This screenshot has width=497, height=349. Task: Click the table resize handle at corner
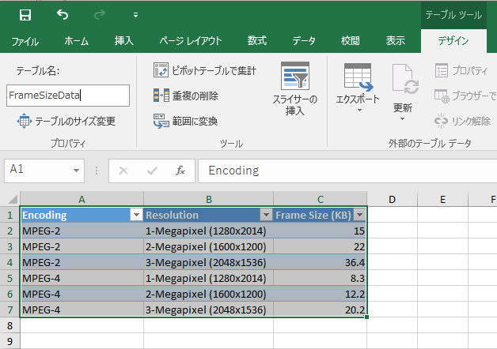click(x=366, y=317)
